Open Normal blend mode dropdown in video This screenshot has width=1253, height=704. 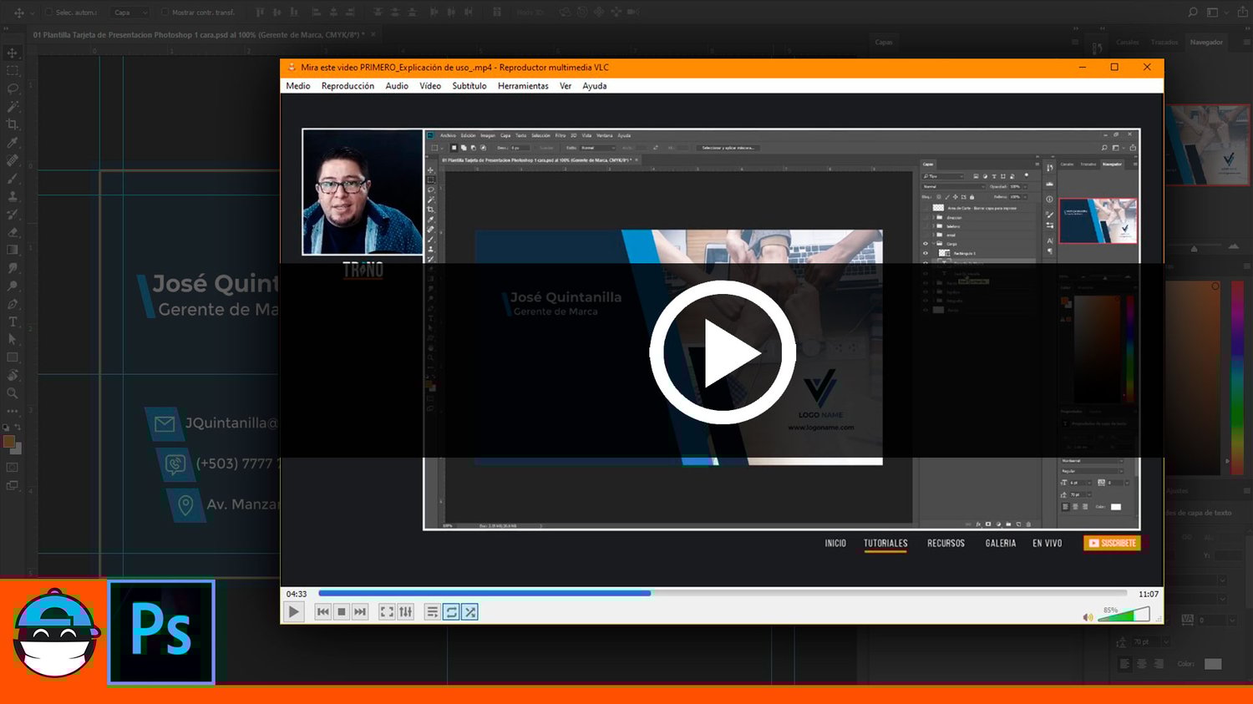pyautogui.click(x=952, y=186)
